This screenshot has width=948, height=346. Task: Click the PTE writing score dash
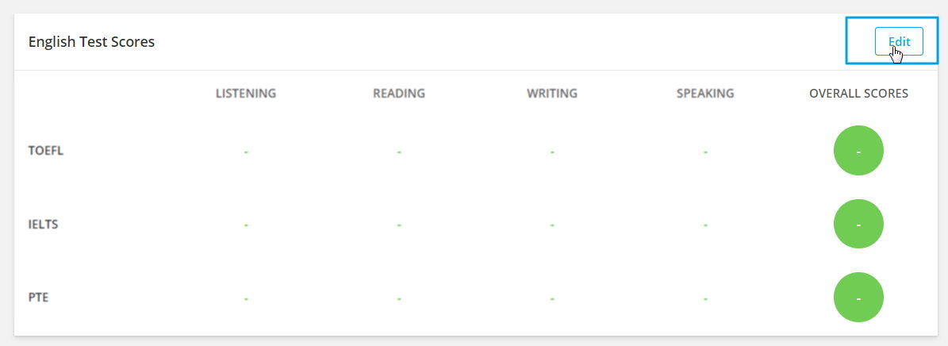coord(552,298)
